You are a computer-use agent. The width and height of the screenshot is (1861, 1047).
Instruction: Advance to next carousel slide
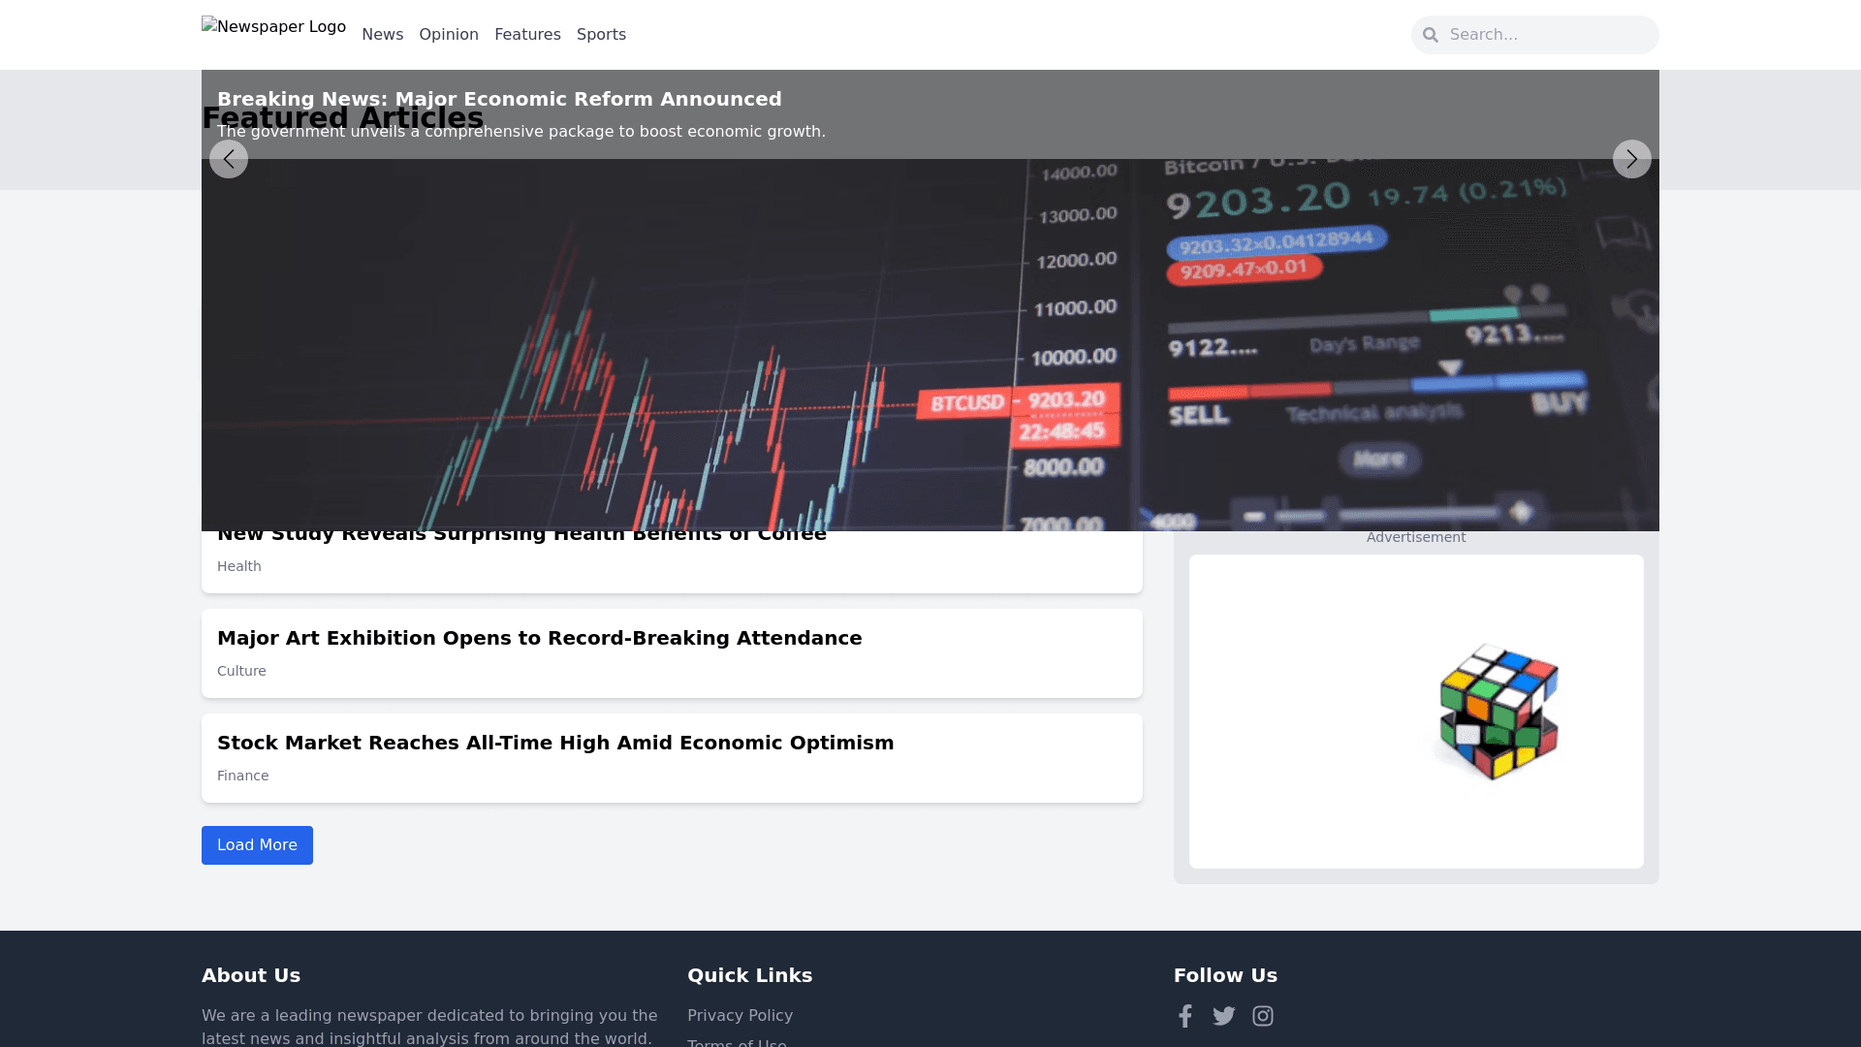(1631, 159)
